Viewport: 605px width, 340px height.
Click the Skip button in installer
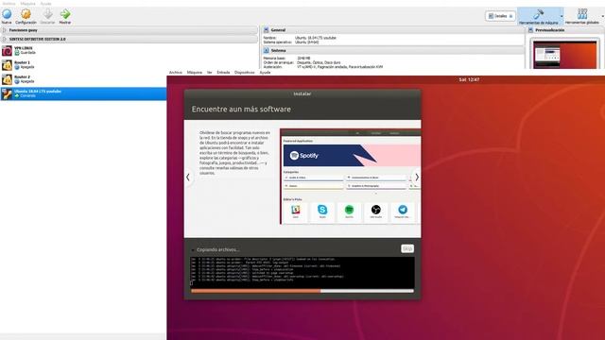(x=407, y=249)
